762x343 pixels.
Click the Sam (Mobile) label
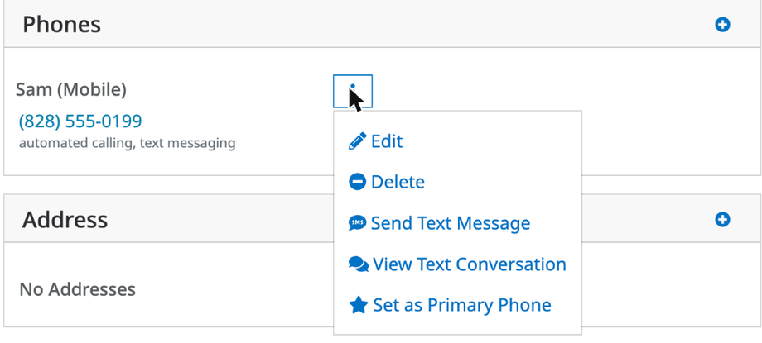[71, 89]
